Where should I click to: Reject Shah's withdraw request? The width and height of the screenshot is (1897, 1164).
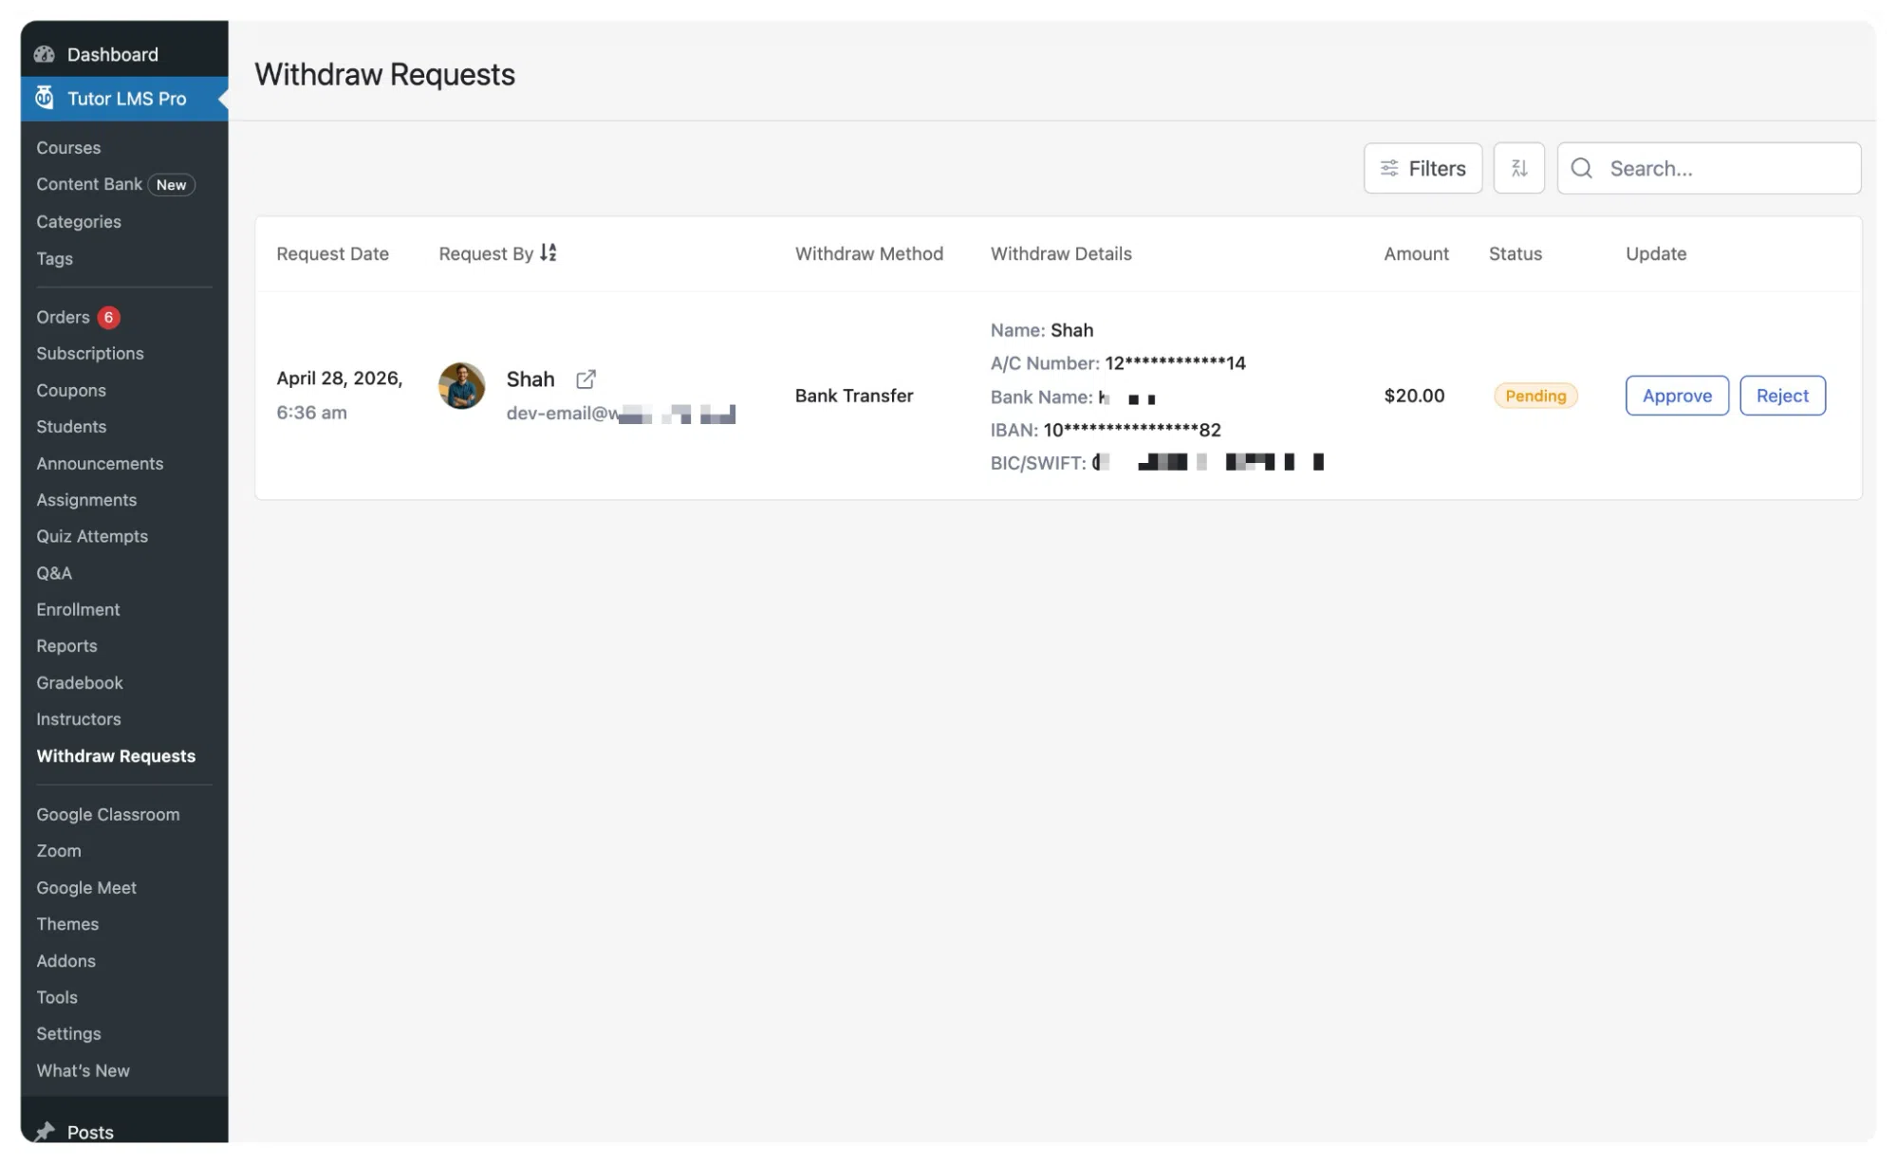pos(1782,396)
